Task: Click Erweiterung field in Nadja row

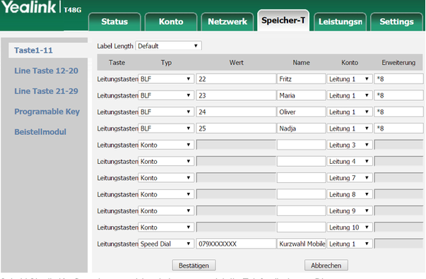Action: tap(398, 129)
